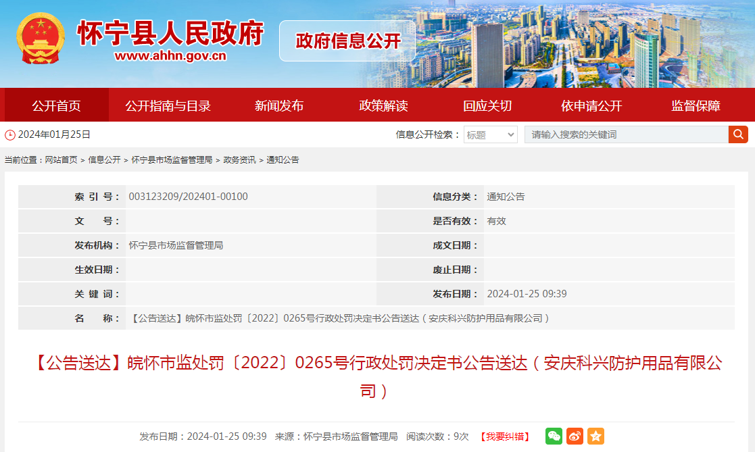Viewport: 755px width, 452px height.
Task: Open the 公开首页 tab
Action: (x=56, y=105)
